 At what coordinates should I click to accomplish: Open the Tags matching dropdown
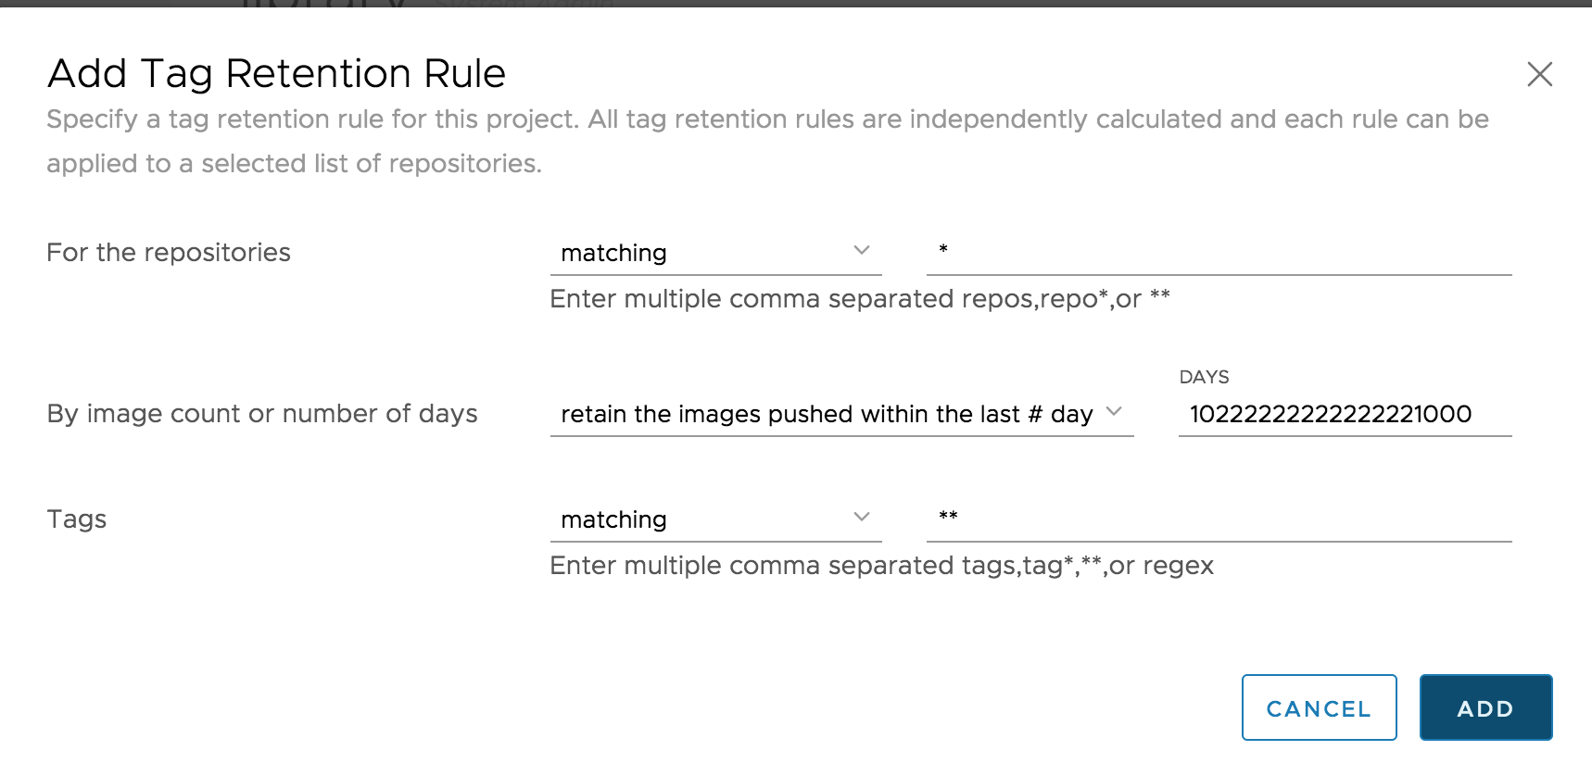coord(714,519)
